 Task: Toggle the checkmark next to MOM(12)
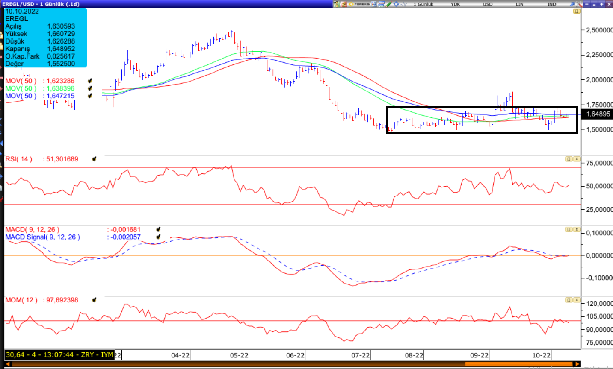coord(94,300)
